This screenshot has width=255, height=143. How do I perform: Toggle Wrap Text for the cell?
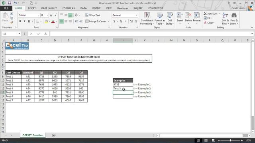[92, 15]
